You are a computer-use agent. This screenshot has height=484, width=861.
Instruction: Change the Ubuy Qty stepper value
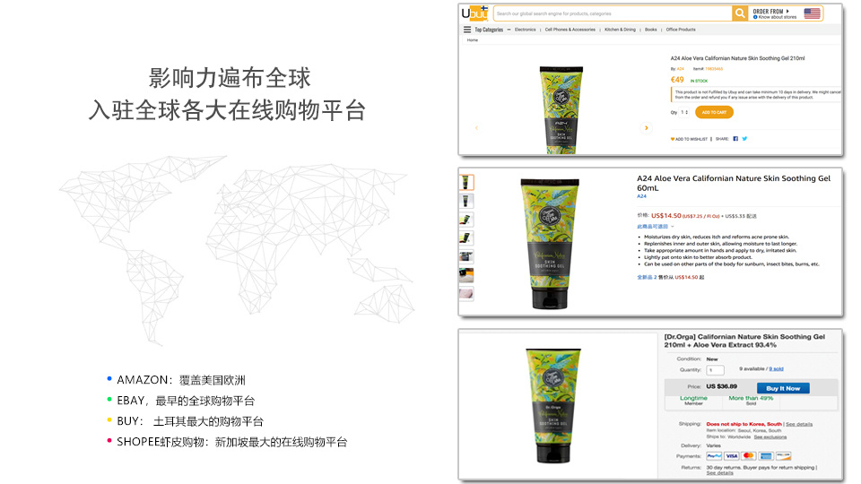[684, 113]
